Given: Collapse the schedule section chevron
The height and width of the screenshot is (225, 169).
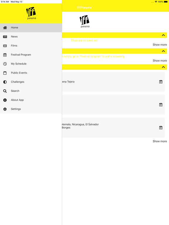Looking at the screenshot, I should click(x=163, y=51).
